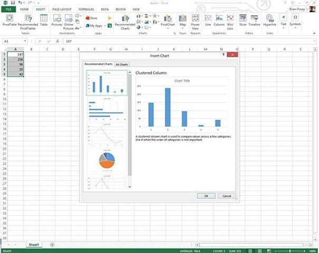Screen dimensions: 319x253
Task: Switch to the VIEW tab
Action: (x=136, y=9)
